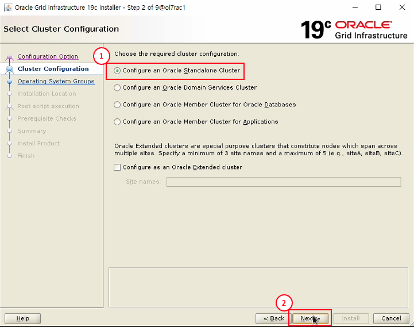Image resolution: width=414 pixels, height=327 pixels.
Task: Open the Operating System Groups step link
Action: (x=56, y=81)
